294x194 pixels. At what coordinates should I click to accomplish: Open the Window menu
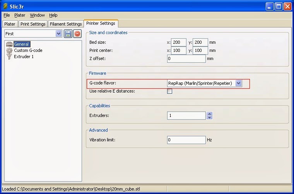tap(37, 15)
